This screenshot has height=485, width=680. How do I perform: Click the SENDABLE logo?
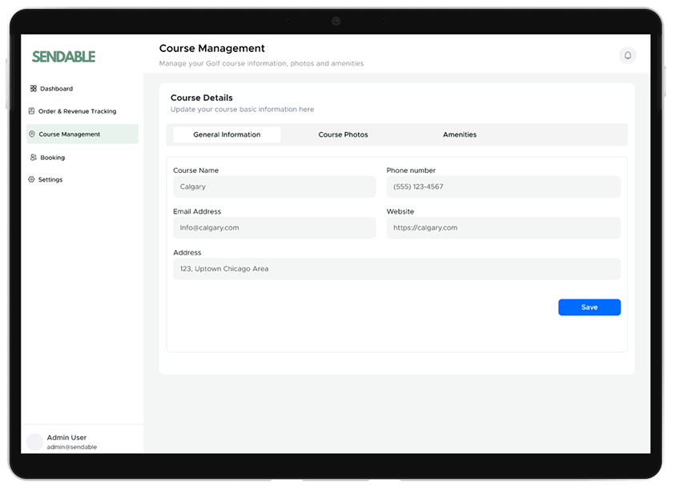[63, 57]
